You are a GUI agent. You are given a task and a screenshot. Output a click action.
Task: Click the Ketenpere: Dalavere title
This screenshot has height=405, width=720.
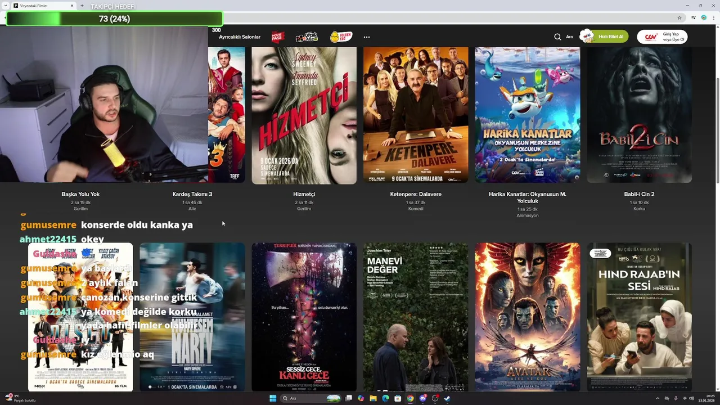tap(416, 194)
